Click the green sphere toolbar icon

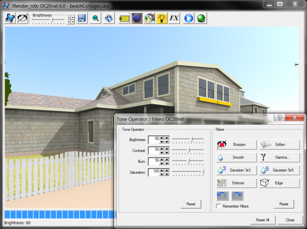[x=201, y=18]
